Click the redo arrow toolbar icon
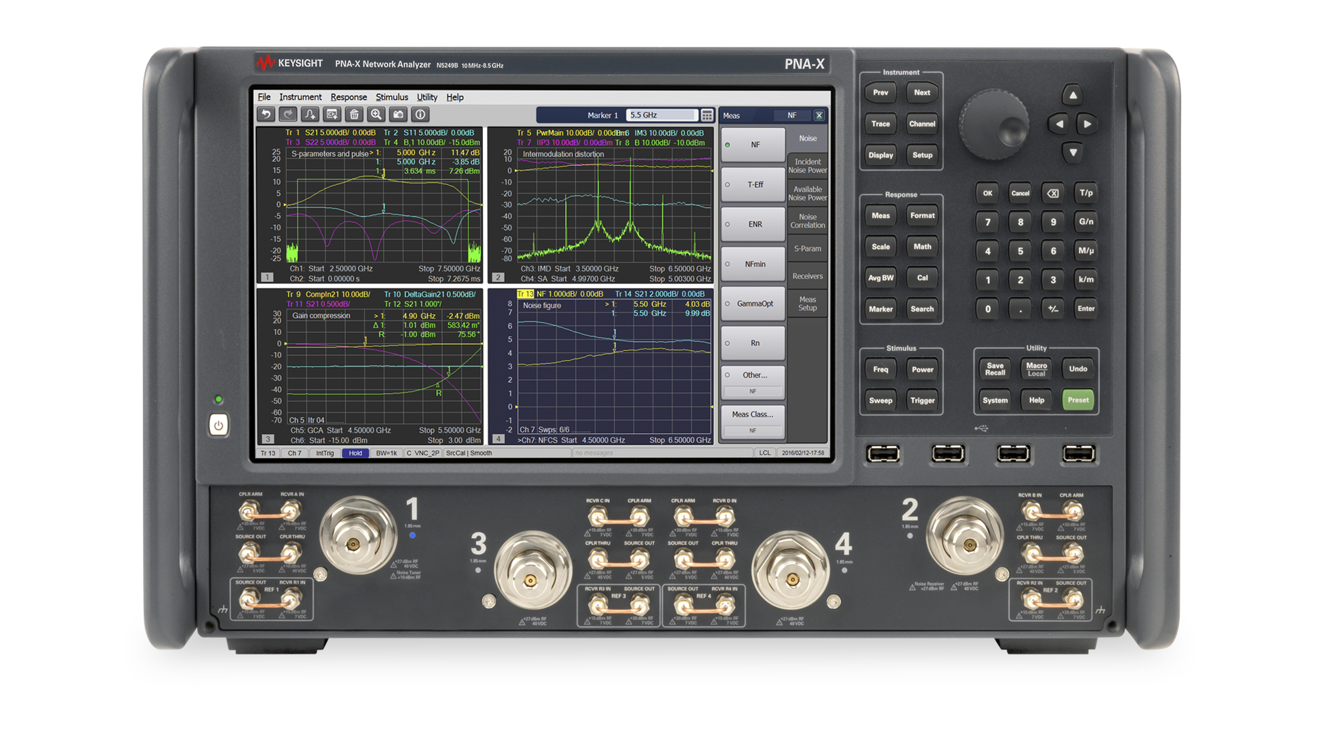 288,115
